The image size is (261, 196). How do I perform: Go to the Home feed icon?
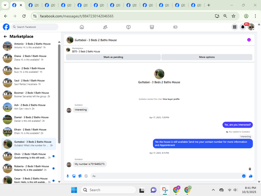point(82,27)
